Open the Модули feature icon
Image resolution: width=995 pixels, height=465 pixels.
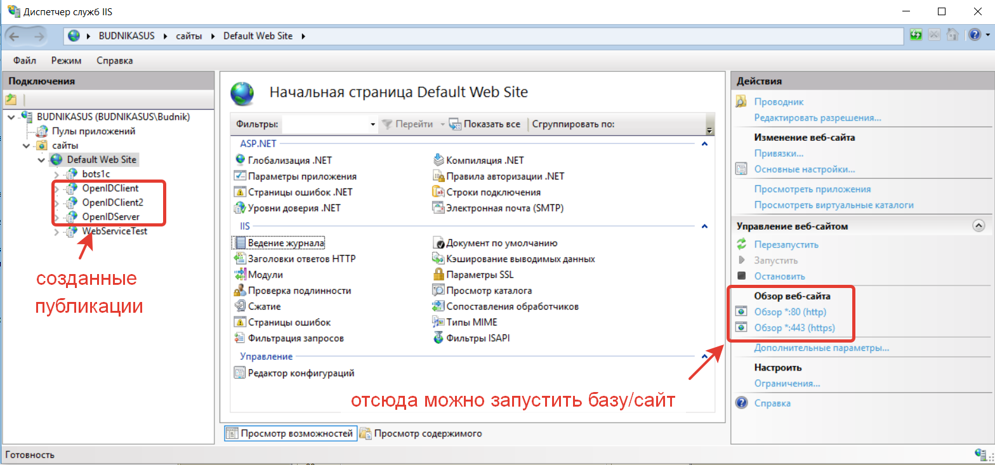(240, 274)
